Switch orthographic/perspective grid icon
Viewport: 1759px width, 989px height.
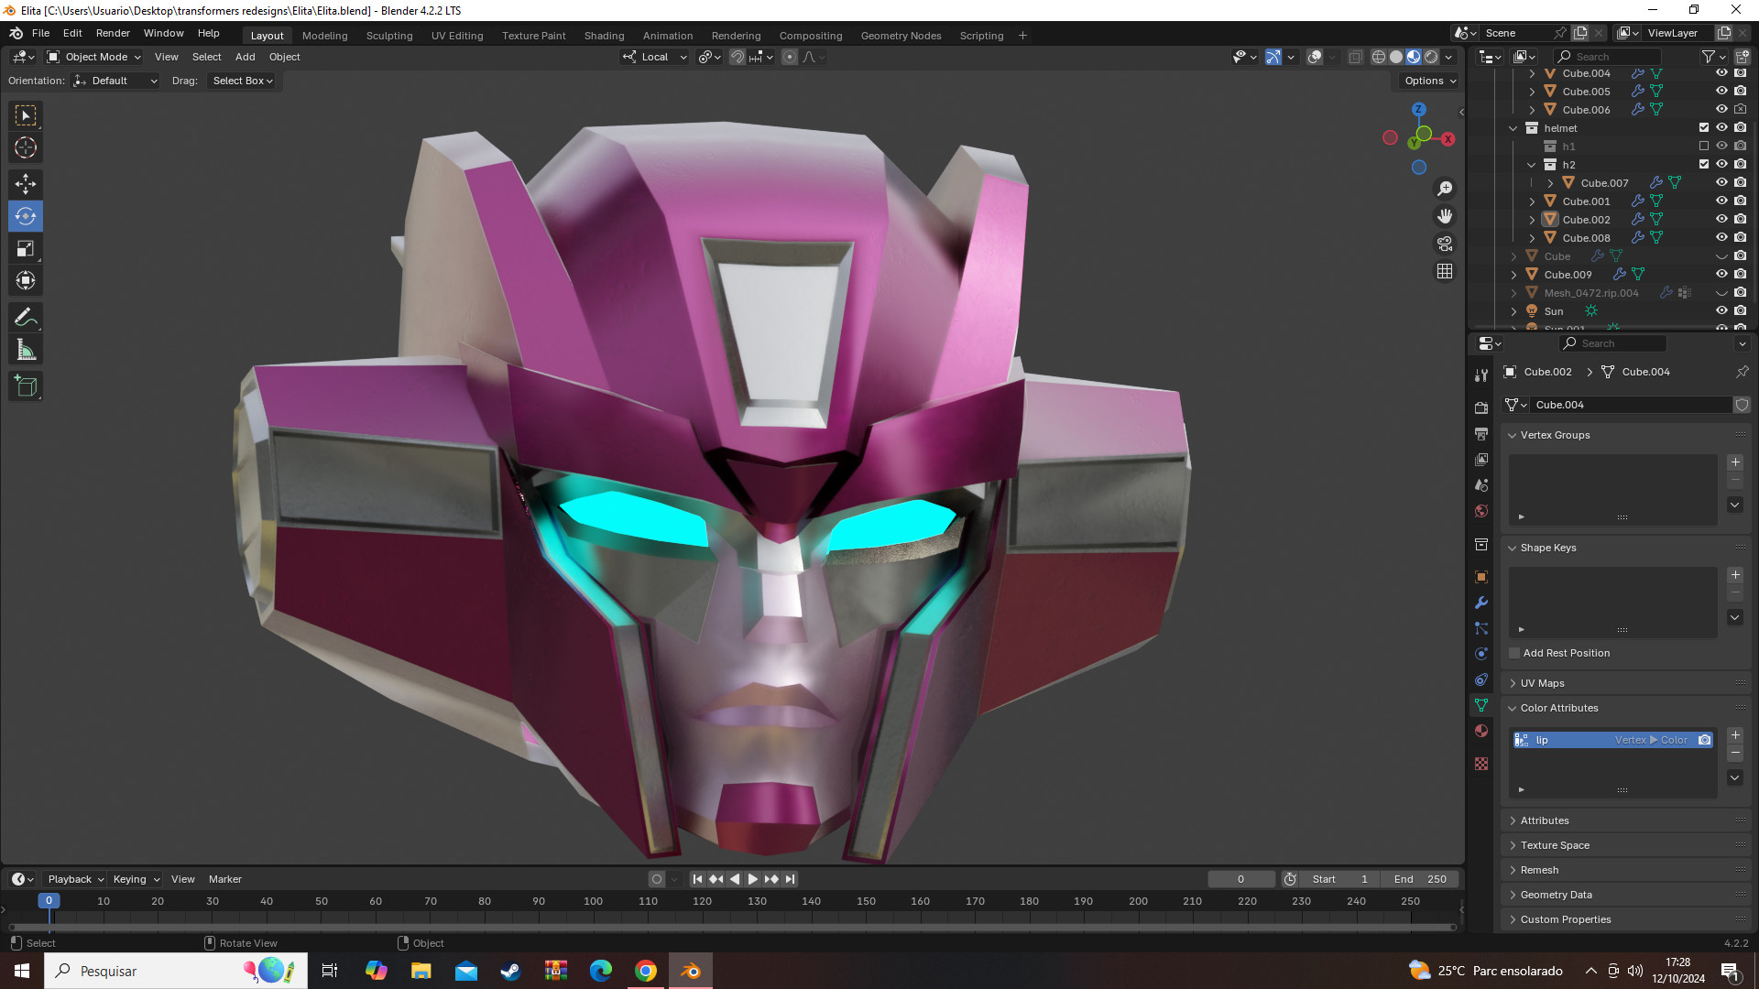[x=1445, y=271]
